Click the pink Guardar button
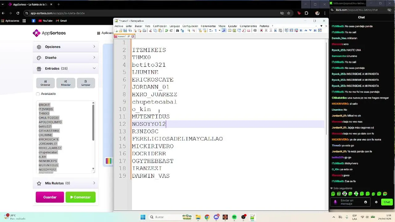 [x=50, y=197]
